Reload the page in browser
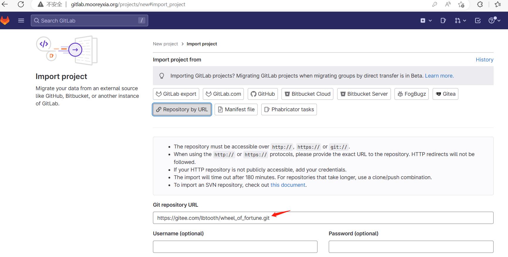This screenshot has width=508, height=257. click(x=21, y=4)
